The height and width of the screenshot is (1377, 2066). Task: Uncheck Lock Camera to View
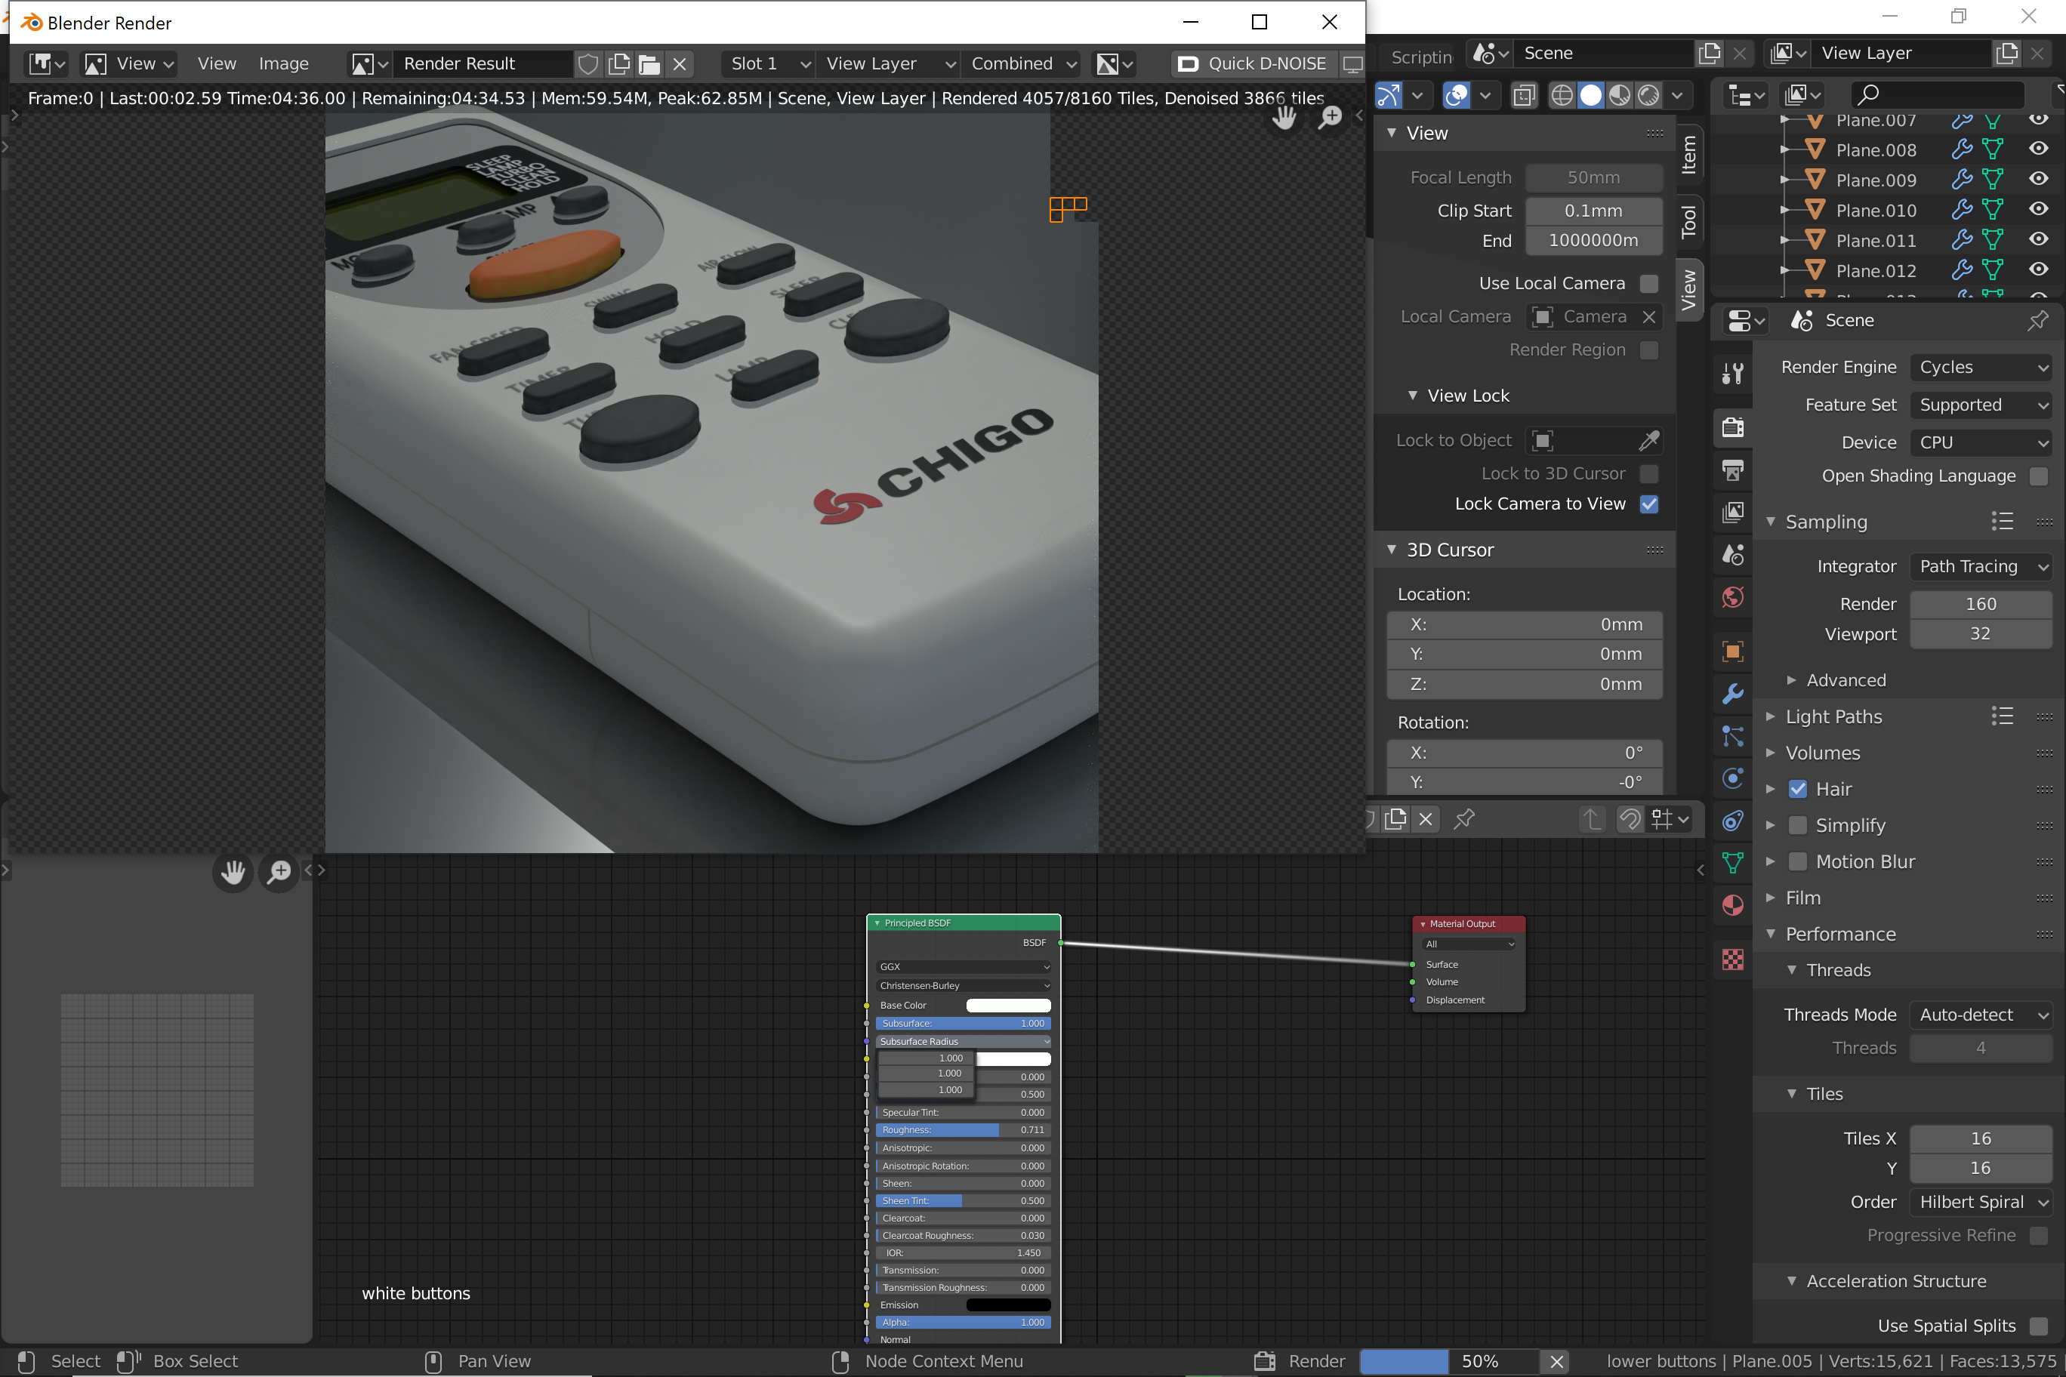pyautogui.click(x=1648, y=504)
